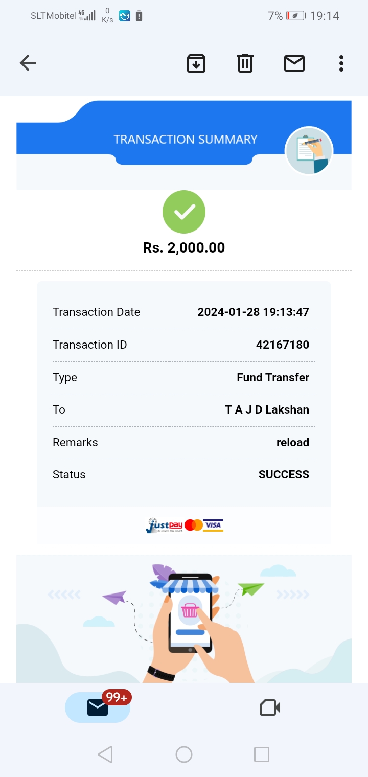Tap the Rs. 2,000.00 amount
Viewport: 368px width, 777px height.
click(184, 248)
